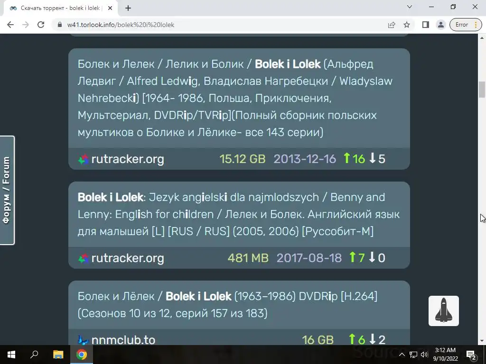The image size is (486, 364).
Task: Open the tab search chevron
Action: [410, 7]
